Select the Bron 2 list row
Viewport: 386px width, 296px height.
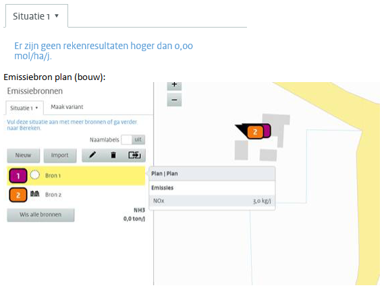(x=76, y=195)
